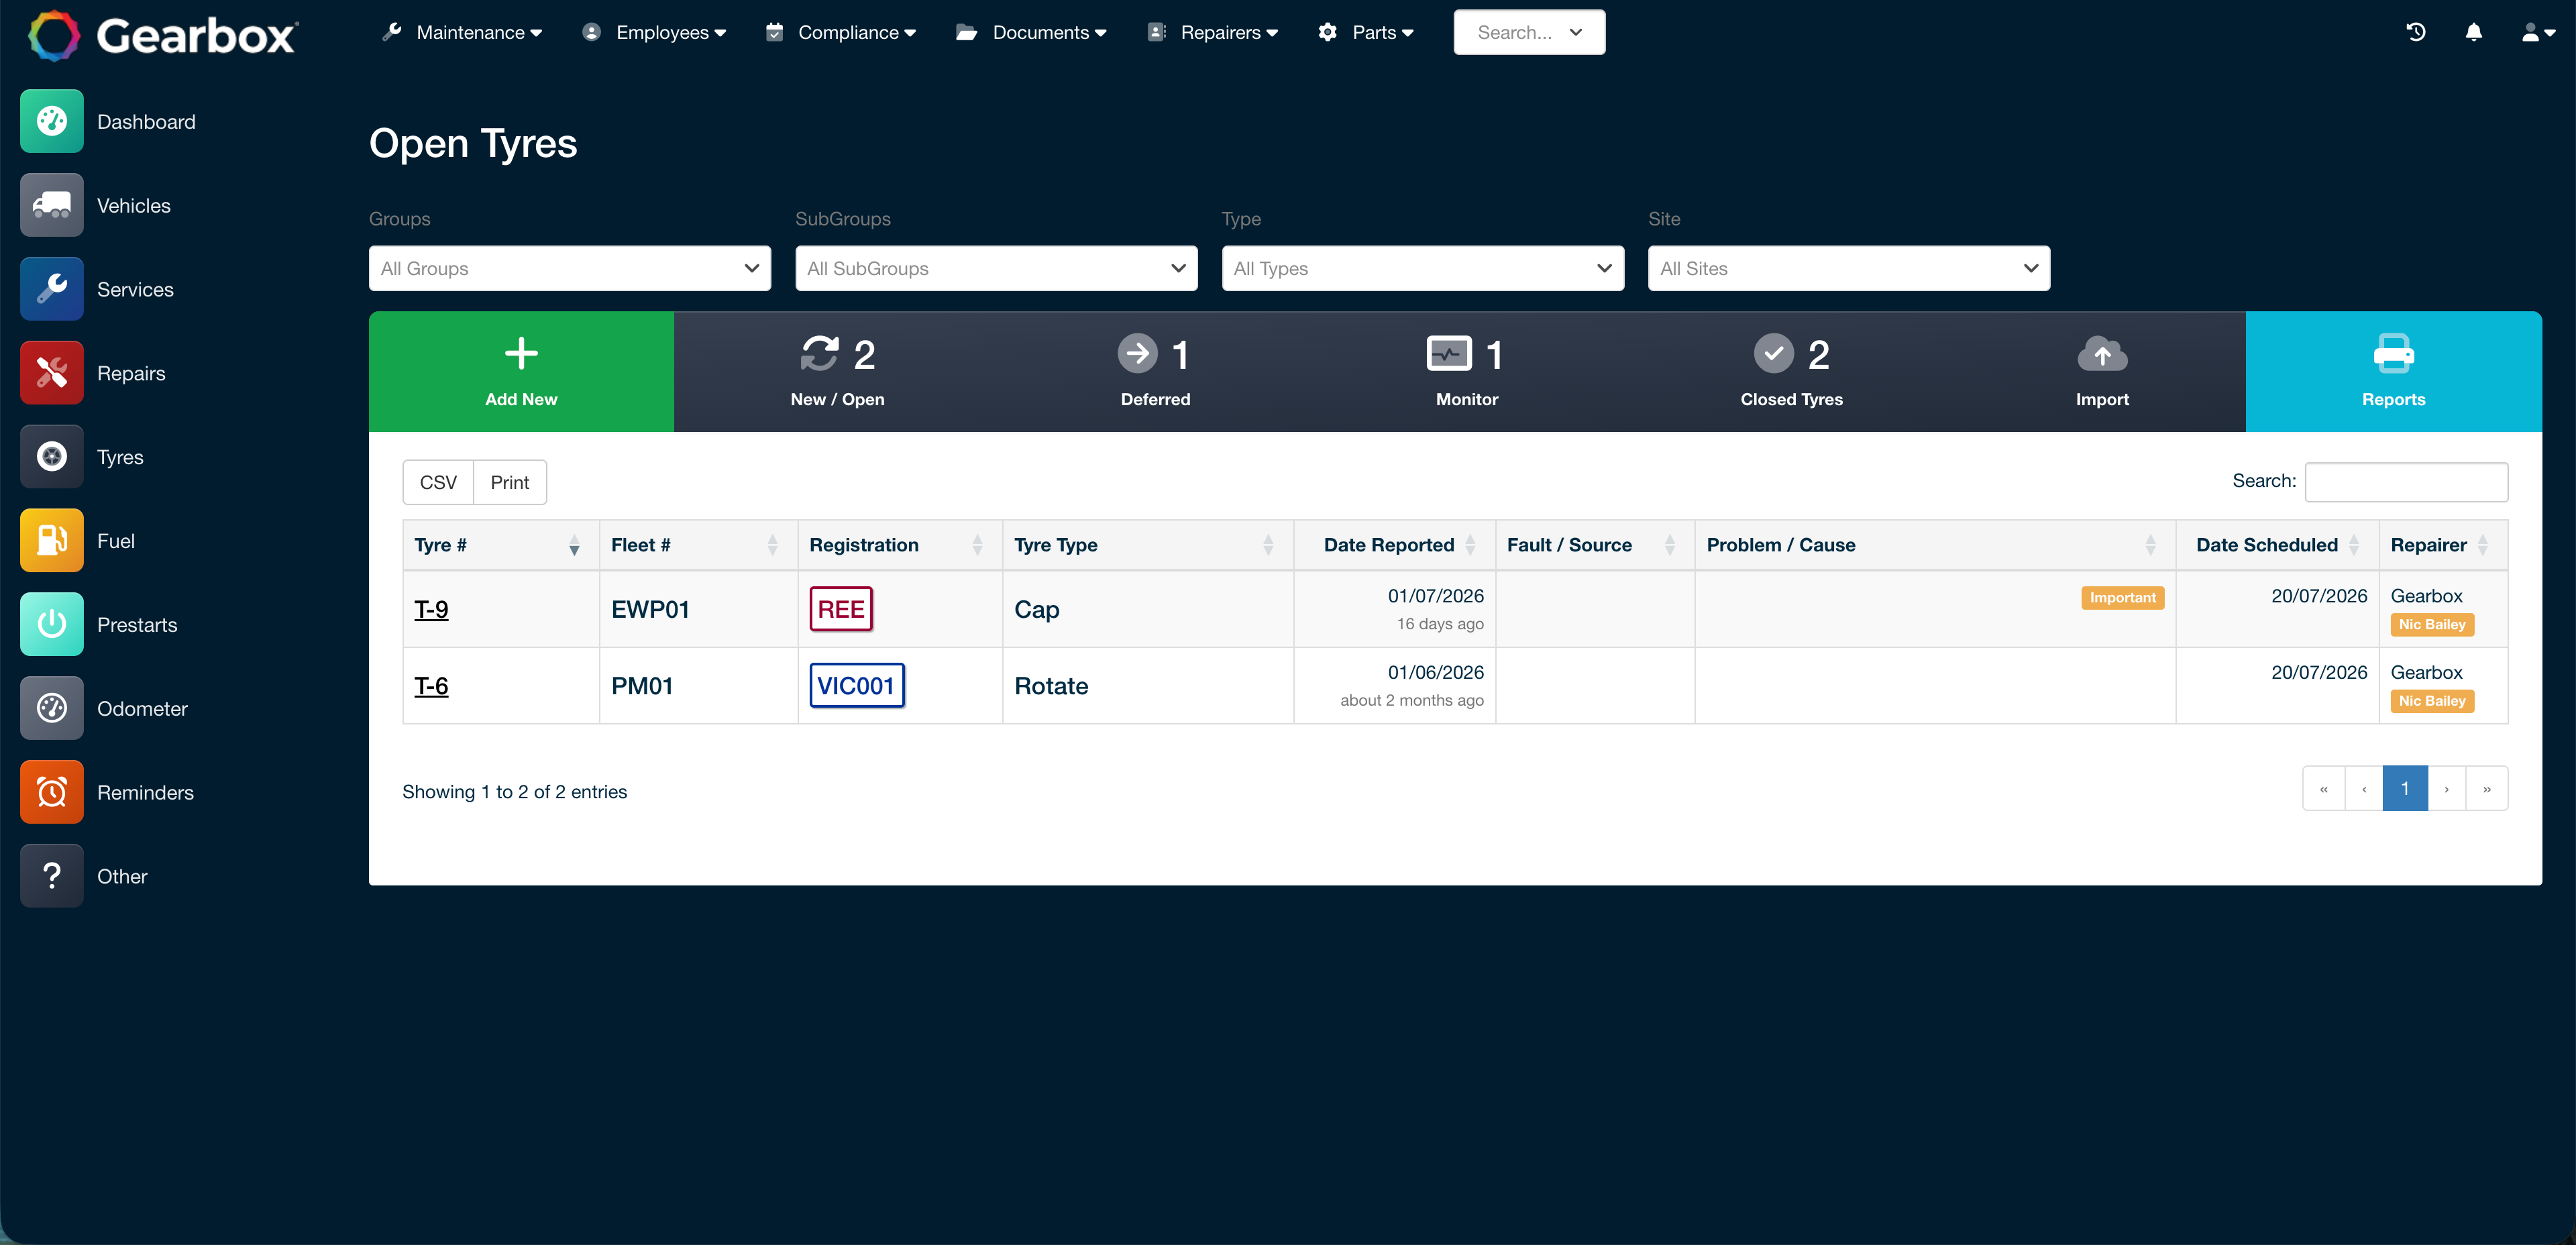Sort by Problem / Cause column
The image size is (2576, 1245).
(x=1935, y=545)
